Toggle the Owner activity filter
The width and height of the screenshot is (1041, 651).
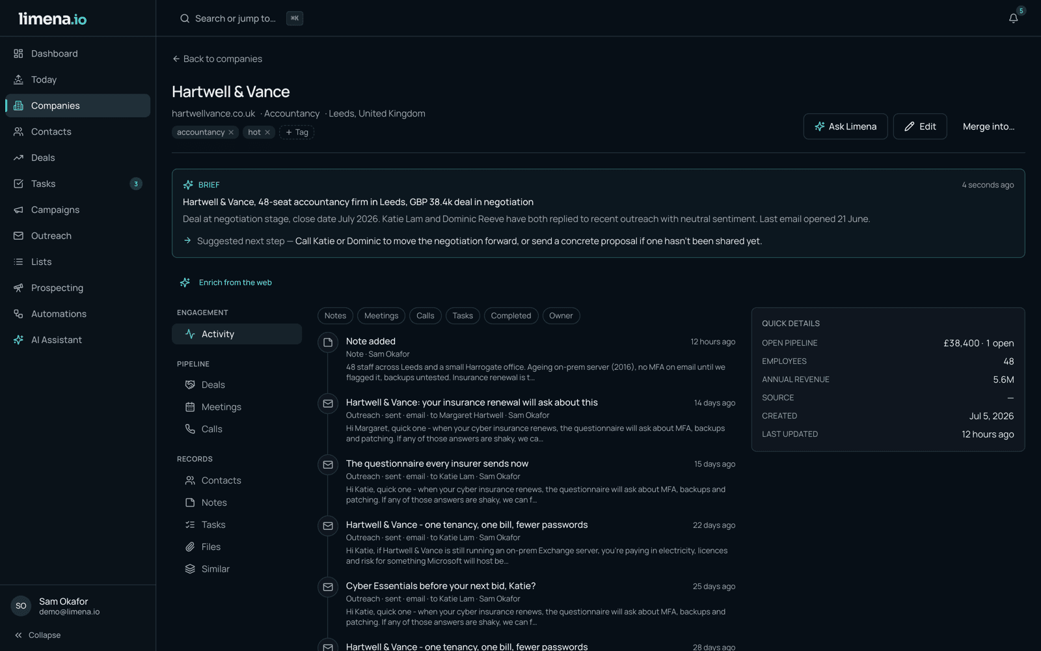pos(561,316)
